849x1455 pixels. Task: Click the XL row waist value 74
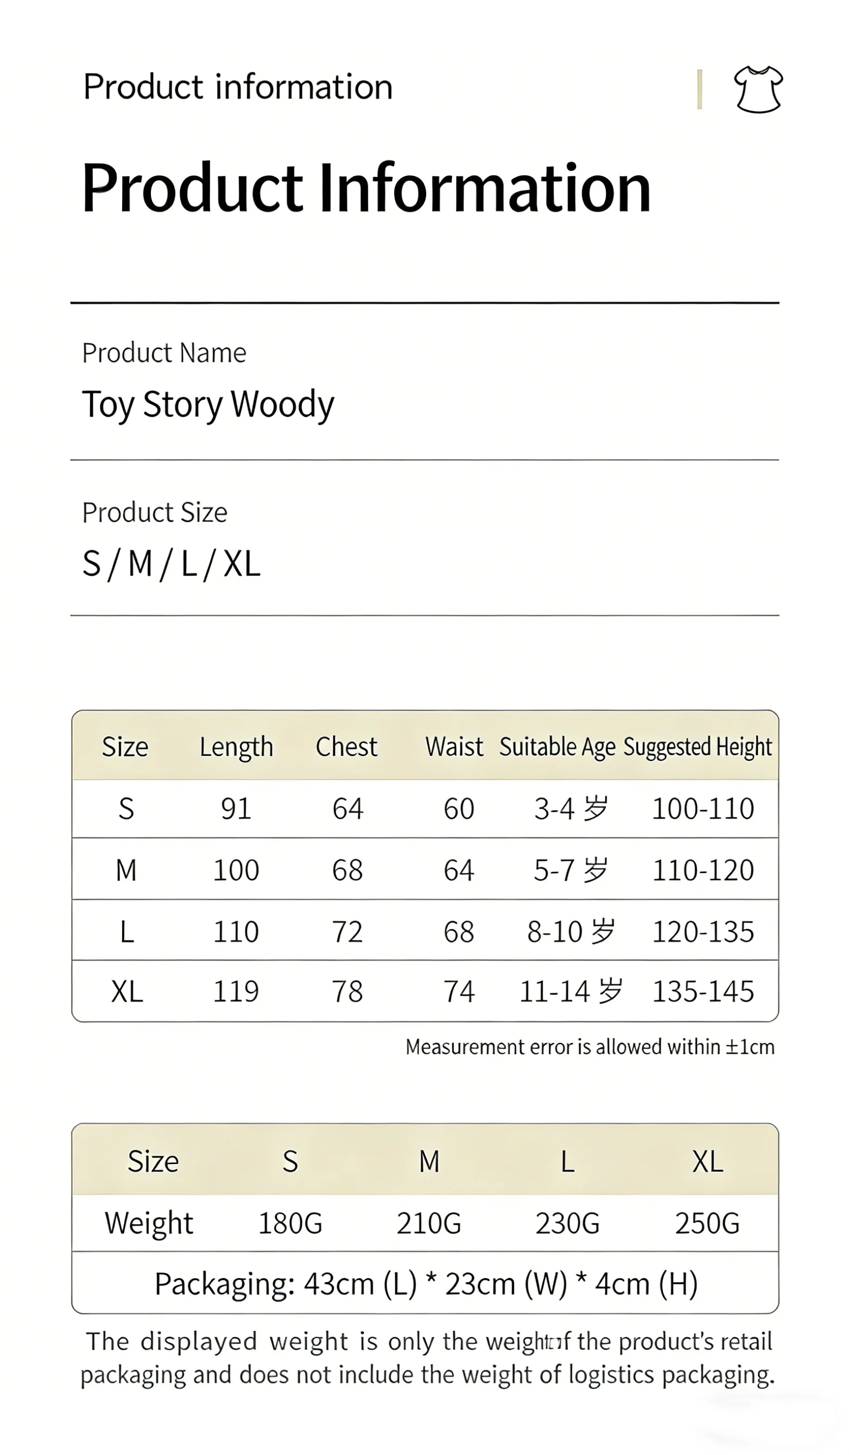click(459, 992)
